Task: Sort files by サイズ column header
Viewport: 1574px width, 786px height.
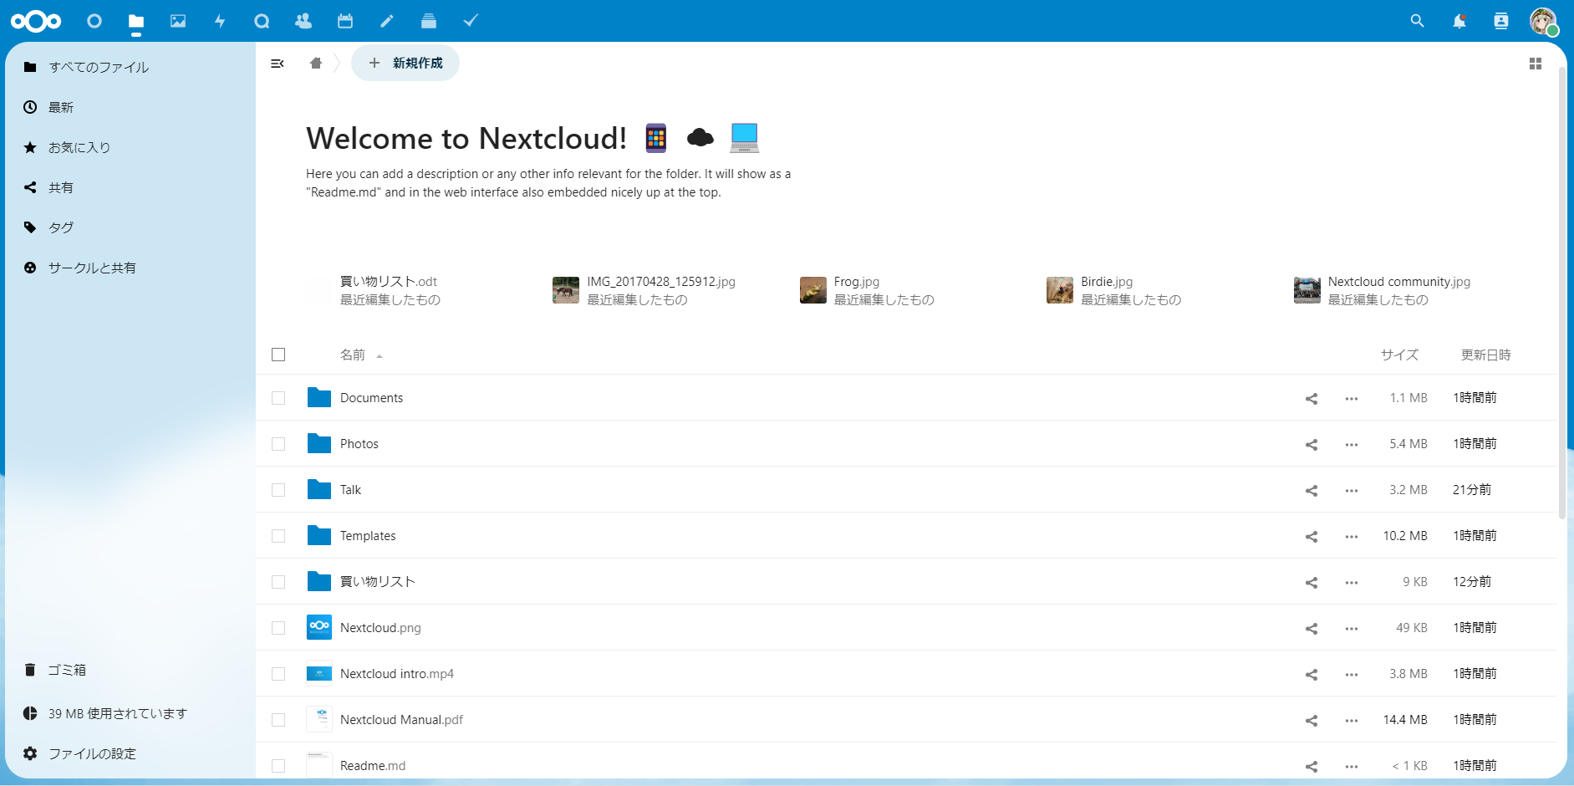Action: (x=1399, y=355)
